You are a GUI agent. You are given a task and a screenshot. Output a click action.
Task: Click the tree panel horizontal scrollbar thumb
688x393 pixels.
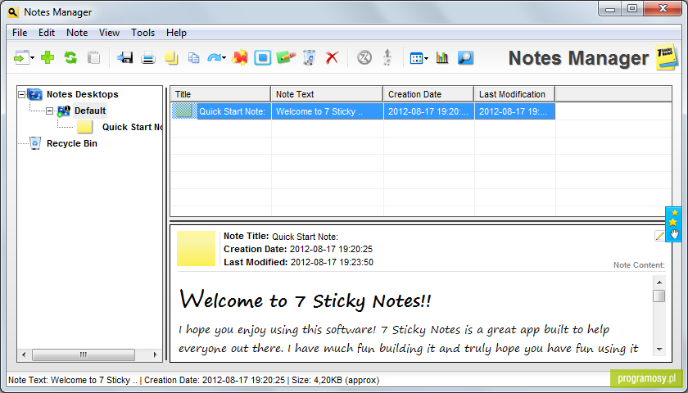[84, 355]
